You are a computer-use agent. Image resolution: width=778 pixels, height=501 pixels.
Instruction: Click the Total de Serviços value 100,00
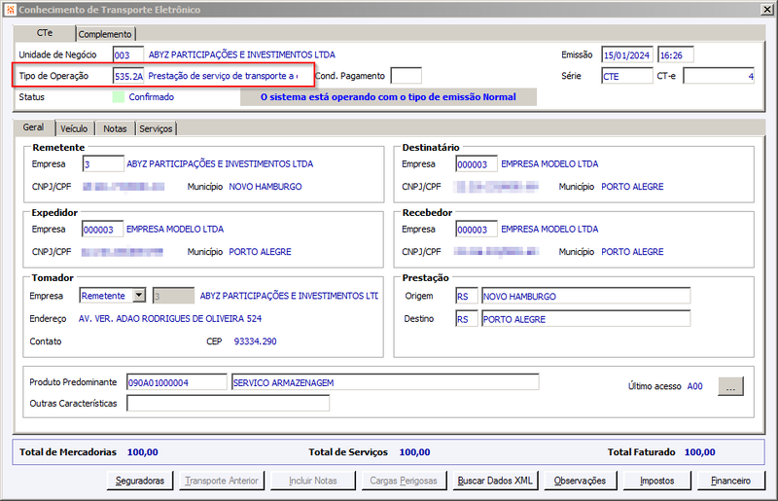(414, 452)
